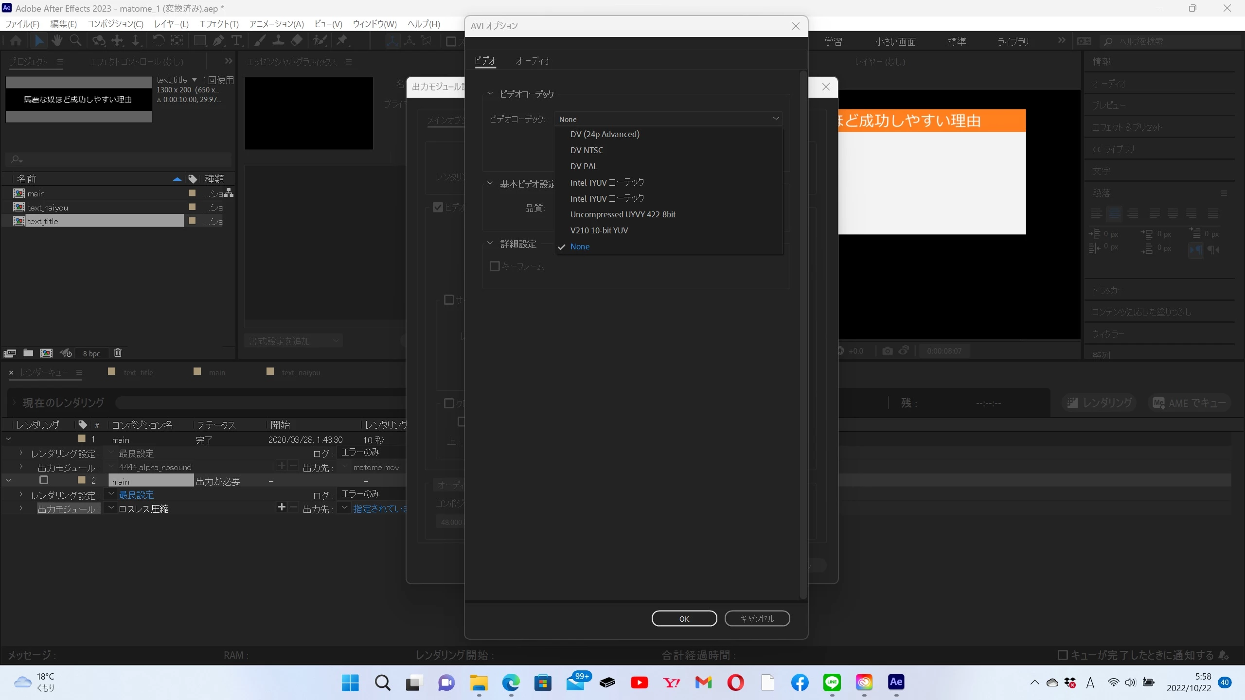Toggle render checkbox for queue item 2
The width and height of the screenshot is (1245, 700).
(x=44, y=480)
